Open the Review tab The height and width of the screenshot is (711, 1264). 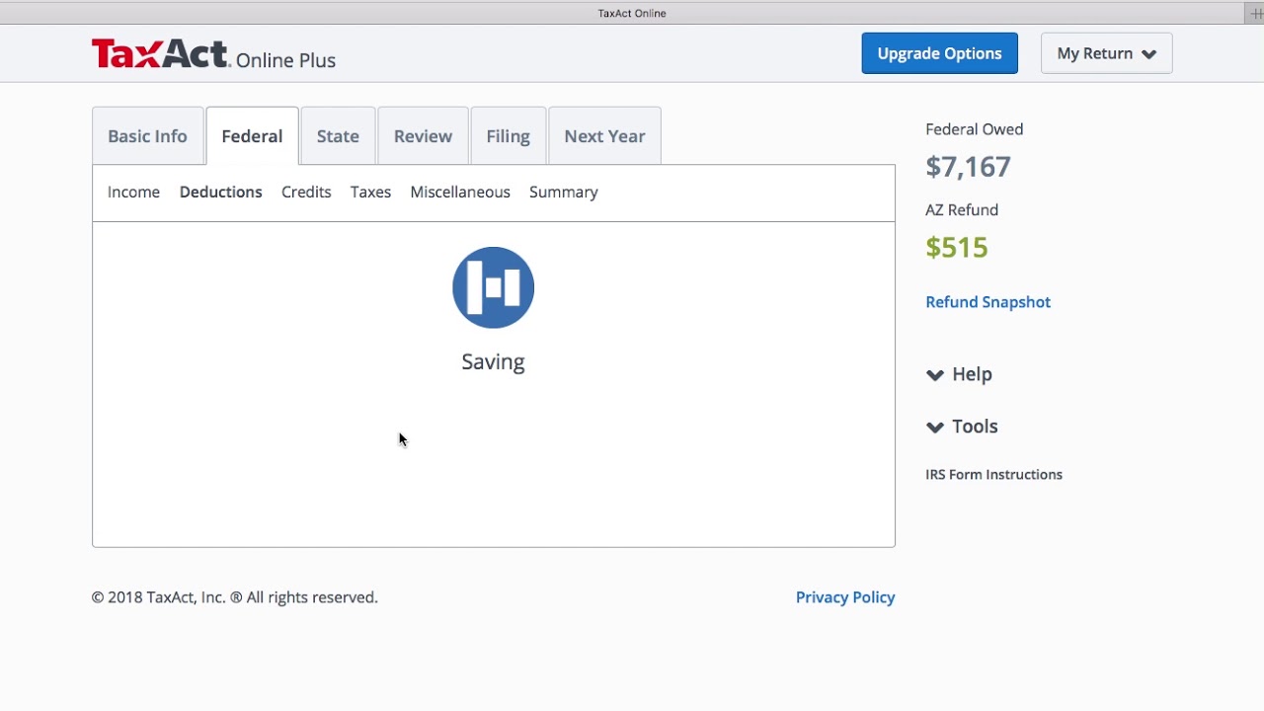pyautogui.click(x=423, y=136)
